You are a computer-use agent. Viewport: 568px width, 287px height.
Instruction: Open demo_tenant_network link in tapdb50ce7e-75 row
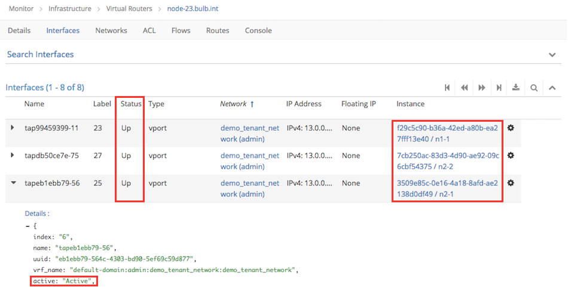click(x=250, y=161)
